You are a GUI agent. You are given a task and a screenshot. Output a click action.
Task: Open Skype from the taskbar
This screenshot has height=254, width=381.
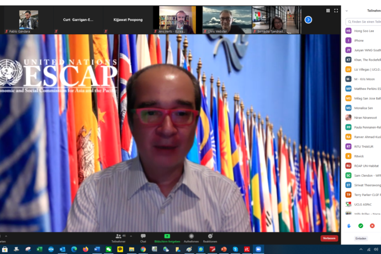[x=235, y=249]
